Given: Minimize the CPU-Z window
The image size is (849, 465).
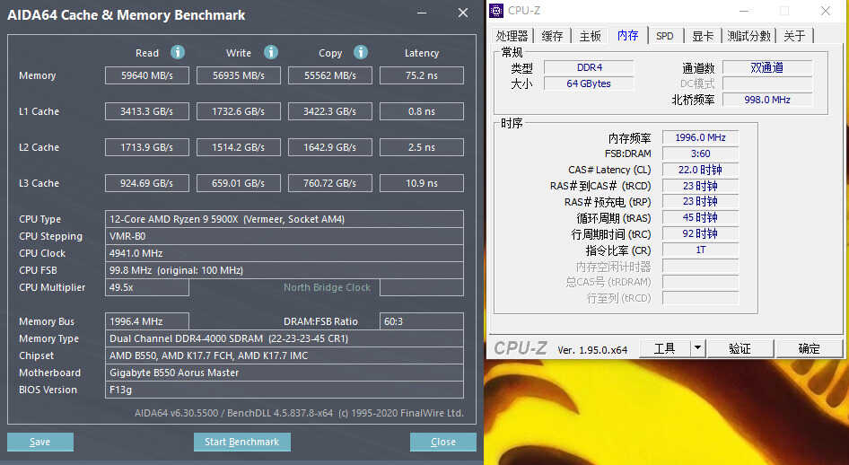Looking at the screenshot, I should coord(744,11).
